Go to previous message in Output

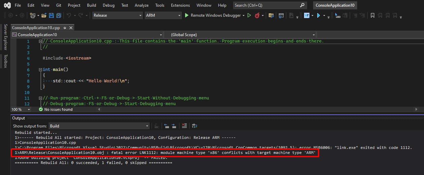167,126
